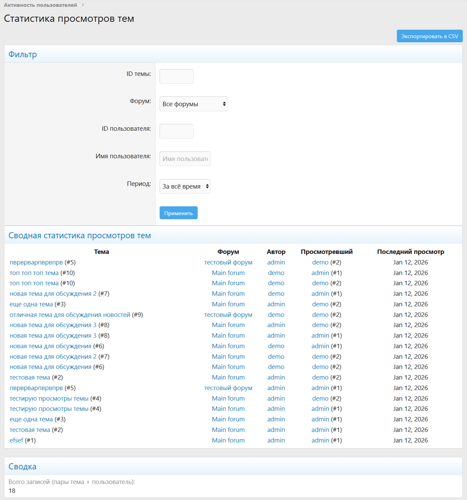Click the Фильтр section heading
The height and width of the screenshot is (500, 467).
click(23, 54)
